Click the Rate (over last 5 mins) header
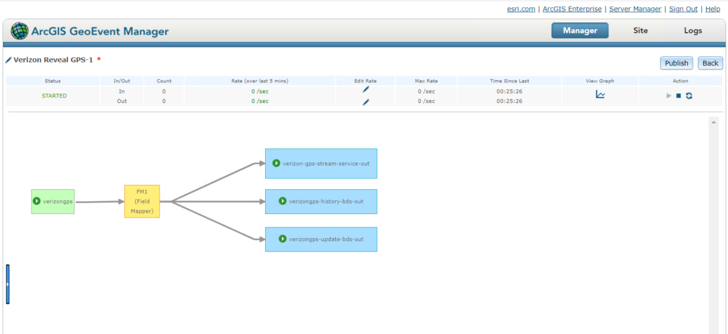Image resolution: width=728 pixels, height=334 pixels. coord(260,81)
